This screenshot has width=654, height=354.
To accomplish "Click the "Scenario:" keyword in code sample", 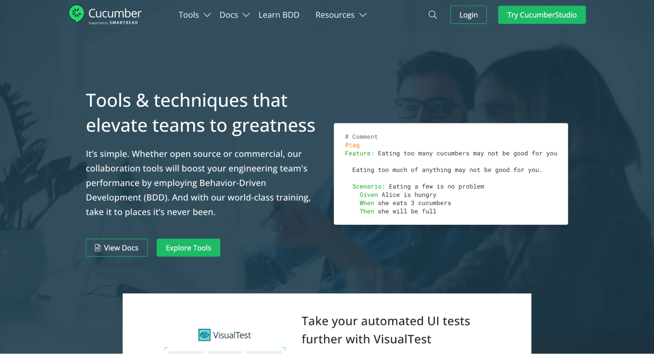I will (368, 186).
